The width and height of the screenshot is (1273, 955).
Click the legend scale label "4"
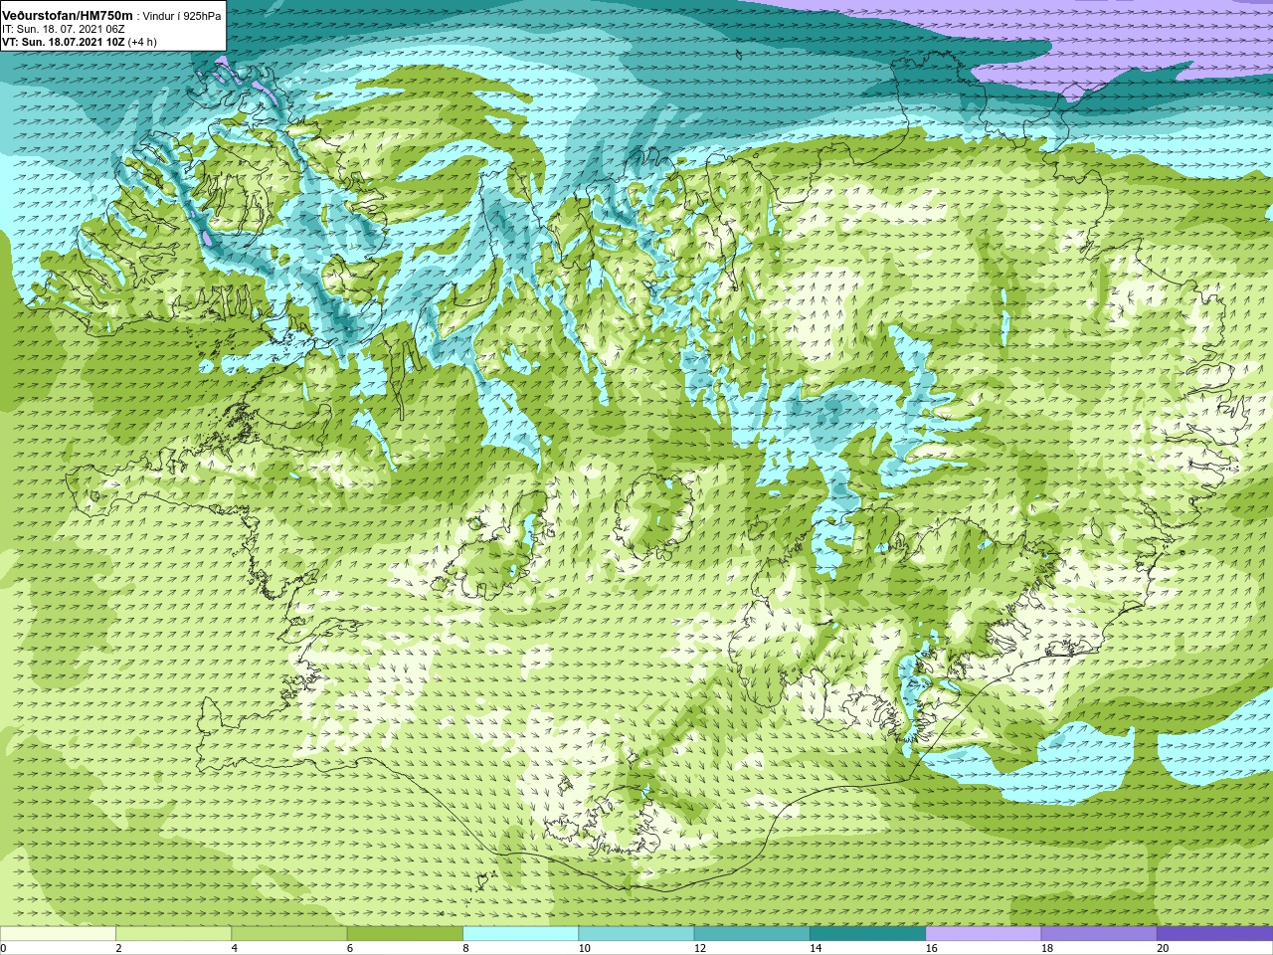coord(234,948)
